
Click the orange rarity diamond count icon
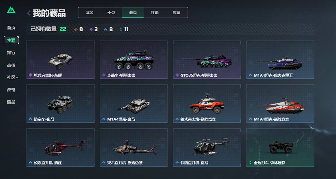click(x=76, y=29)
